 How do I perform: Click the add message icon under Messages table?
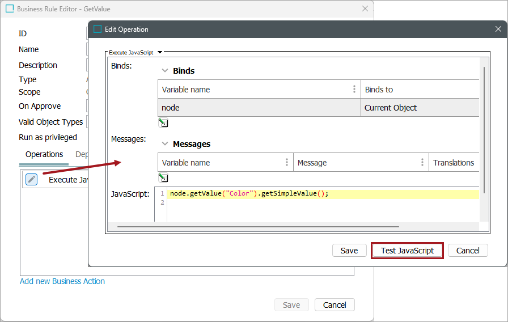click(163, 178)
